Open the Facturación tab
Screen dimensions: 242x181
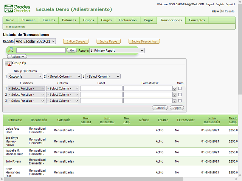click(128, 20)
